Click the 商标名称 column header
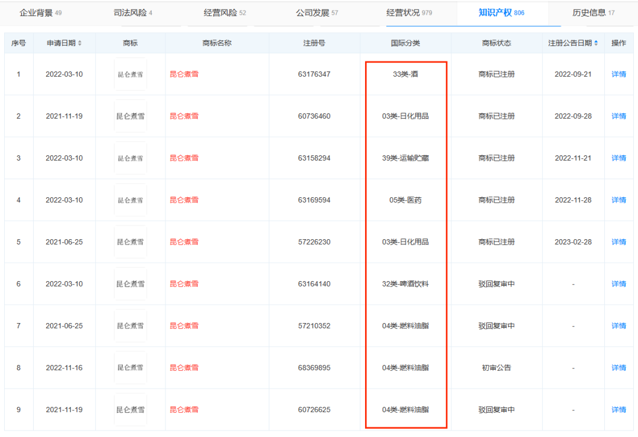Screen dimensions: 638x437 click(217, 43)
